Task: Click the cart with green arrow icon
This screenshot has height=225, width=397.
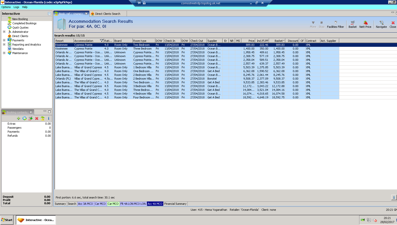Action: click(31, 118)
